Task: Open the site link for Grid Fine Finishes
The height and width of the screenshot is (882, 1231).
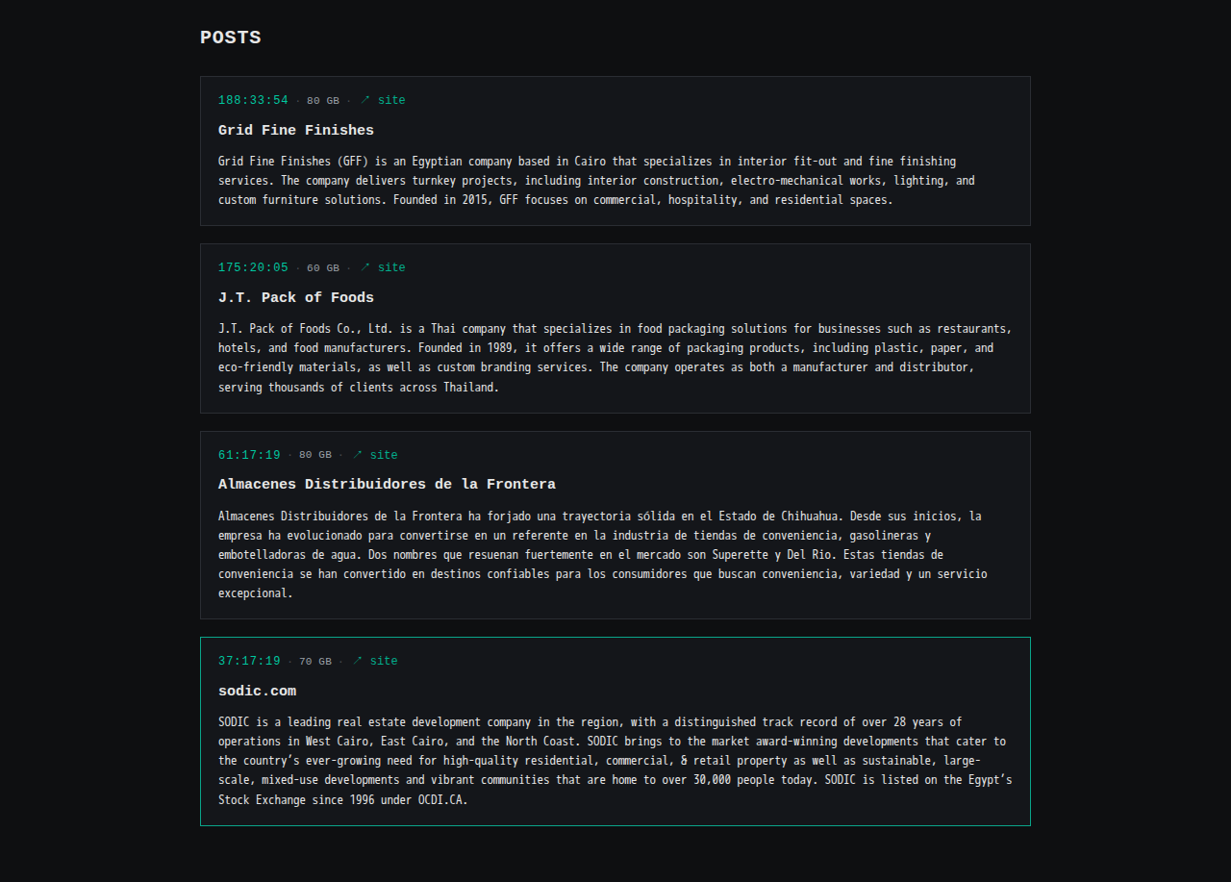Action: [383, 100]
